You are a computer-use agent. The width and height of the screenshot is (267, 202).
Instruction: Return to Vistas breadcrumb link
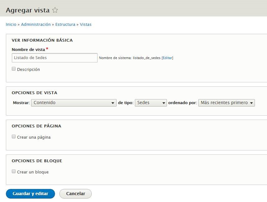(x=86, y=24)
